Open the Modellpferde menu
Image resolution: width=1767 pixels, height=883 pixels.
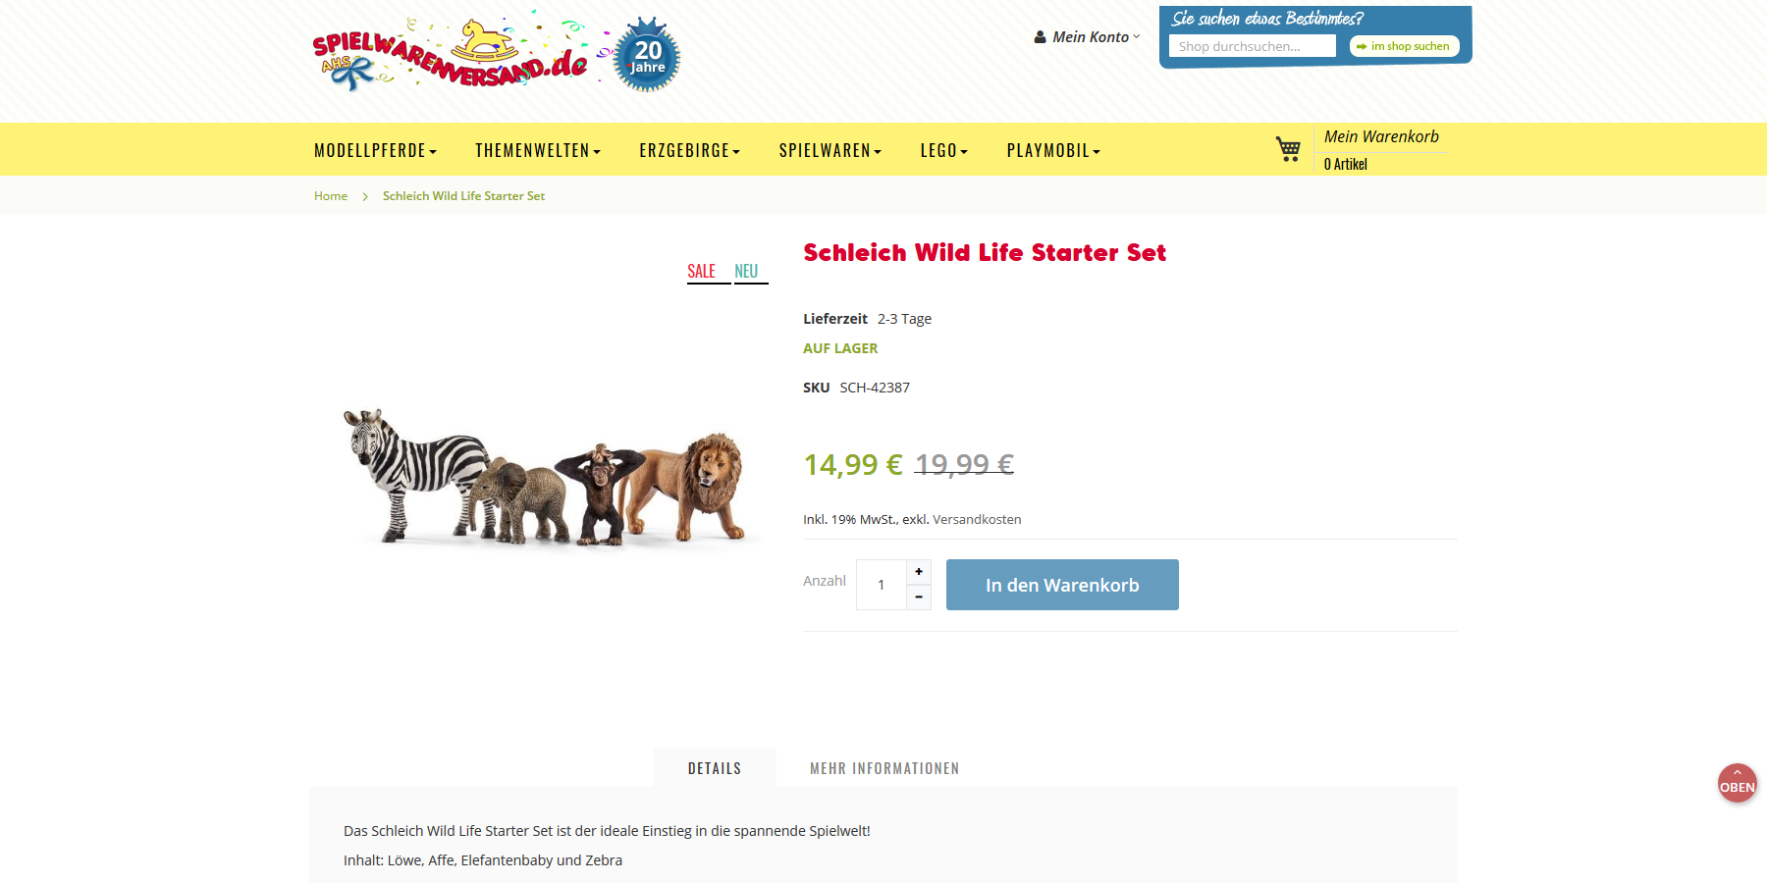(375, 150)
